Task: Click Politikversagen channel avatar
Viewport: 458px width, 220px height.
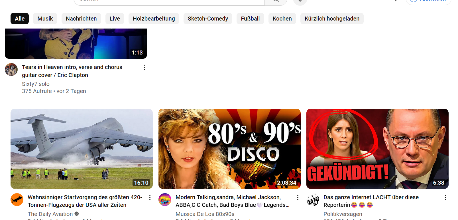Action: pyautogui.click(x=313, y=199)
